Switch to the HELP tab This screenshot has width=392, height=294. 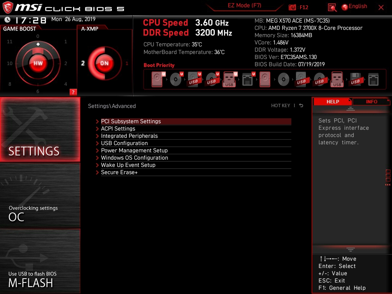(x=333, y=101)
